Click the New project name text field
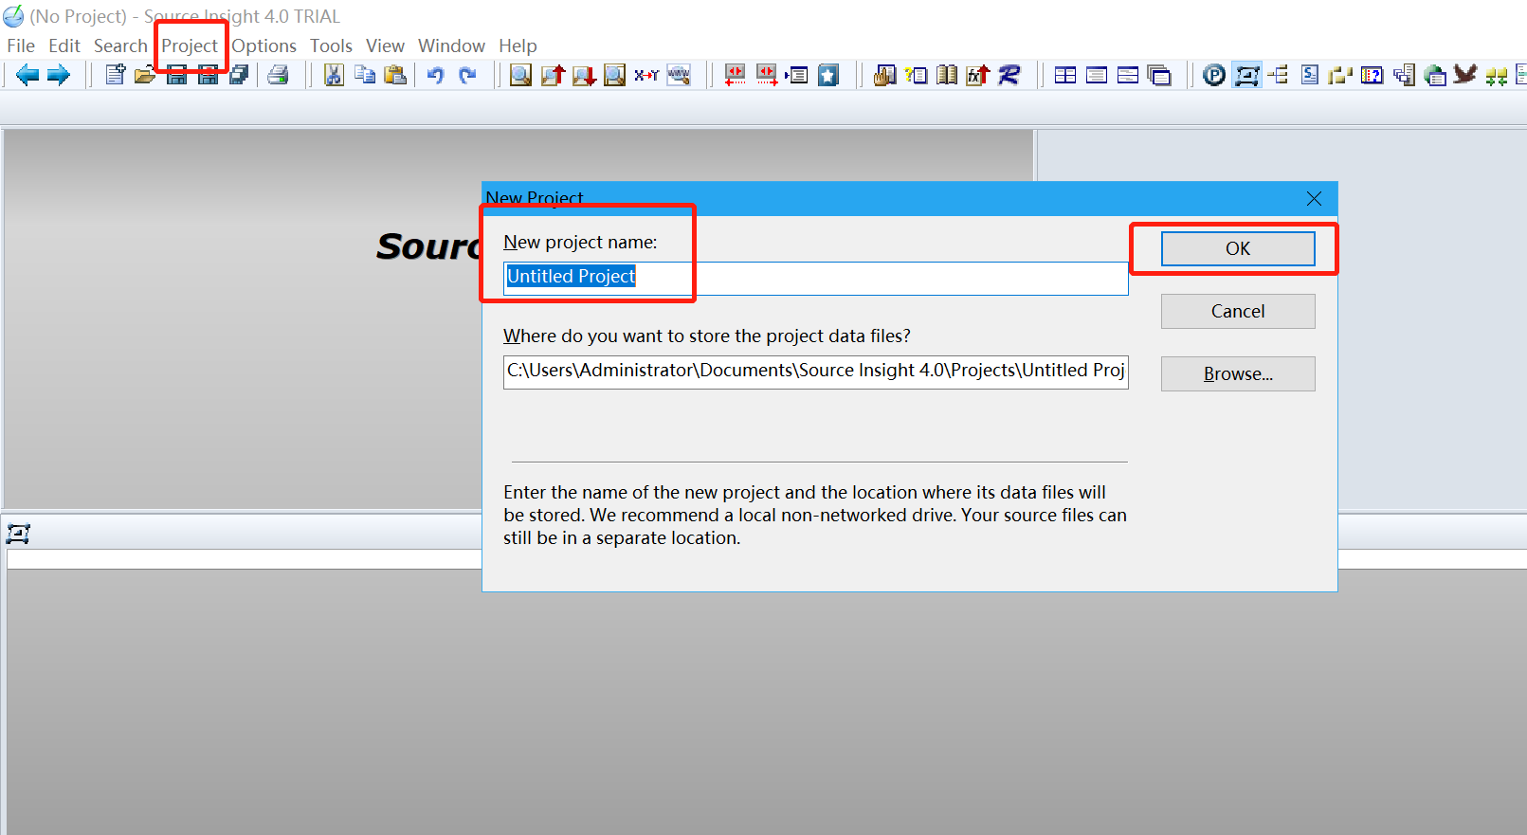The height and width of the screenshot is (835, 1527). point(815,277)
